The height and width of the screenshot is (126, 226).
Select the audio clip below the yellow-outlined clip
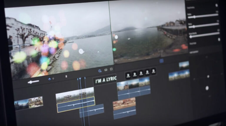(x=92, y=110)
